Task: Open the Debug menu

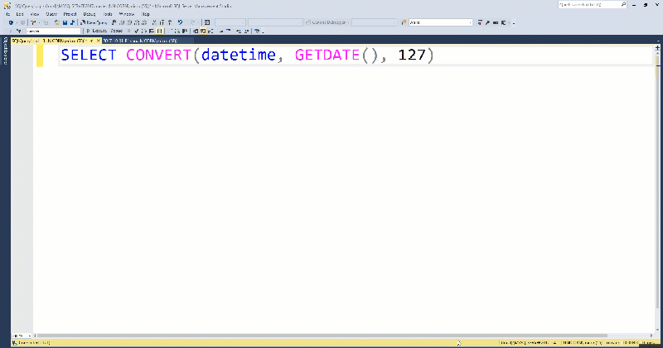Action: 90,14
